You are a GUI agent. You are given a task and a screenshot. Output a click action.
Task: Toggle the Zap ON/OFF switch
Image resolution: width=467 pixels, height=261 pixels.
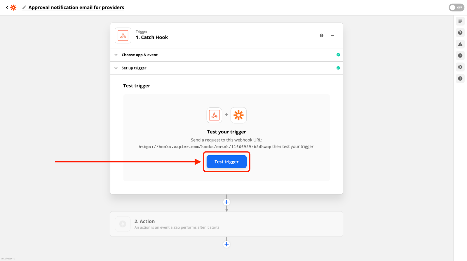(x=456, y=8)
